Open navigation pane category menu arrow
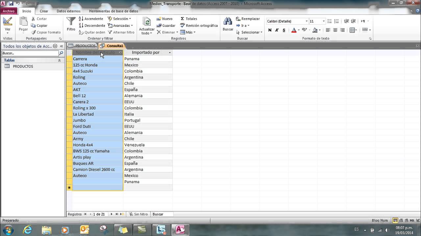421x236 pixels. click(55, 46)
